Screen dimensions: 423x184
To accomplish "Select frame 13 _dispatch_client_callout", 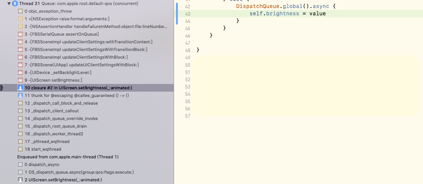I will point(87,111).
